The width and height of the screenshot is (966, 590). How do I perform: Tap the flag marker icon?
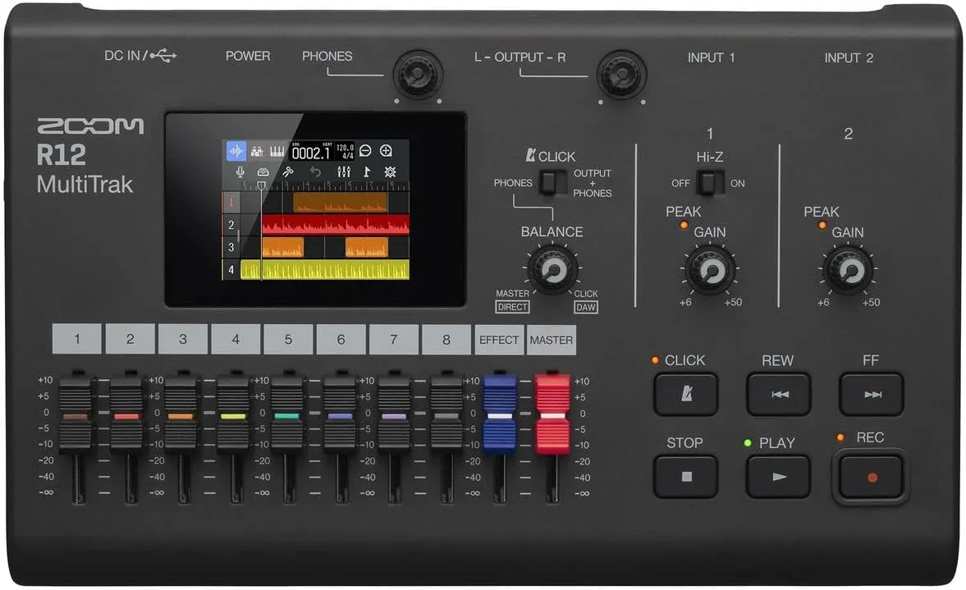coord(367,172)
